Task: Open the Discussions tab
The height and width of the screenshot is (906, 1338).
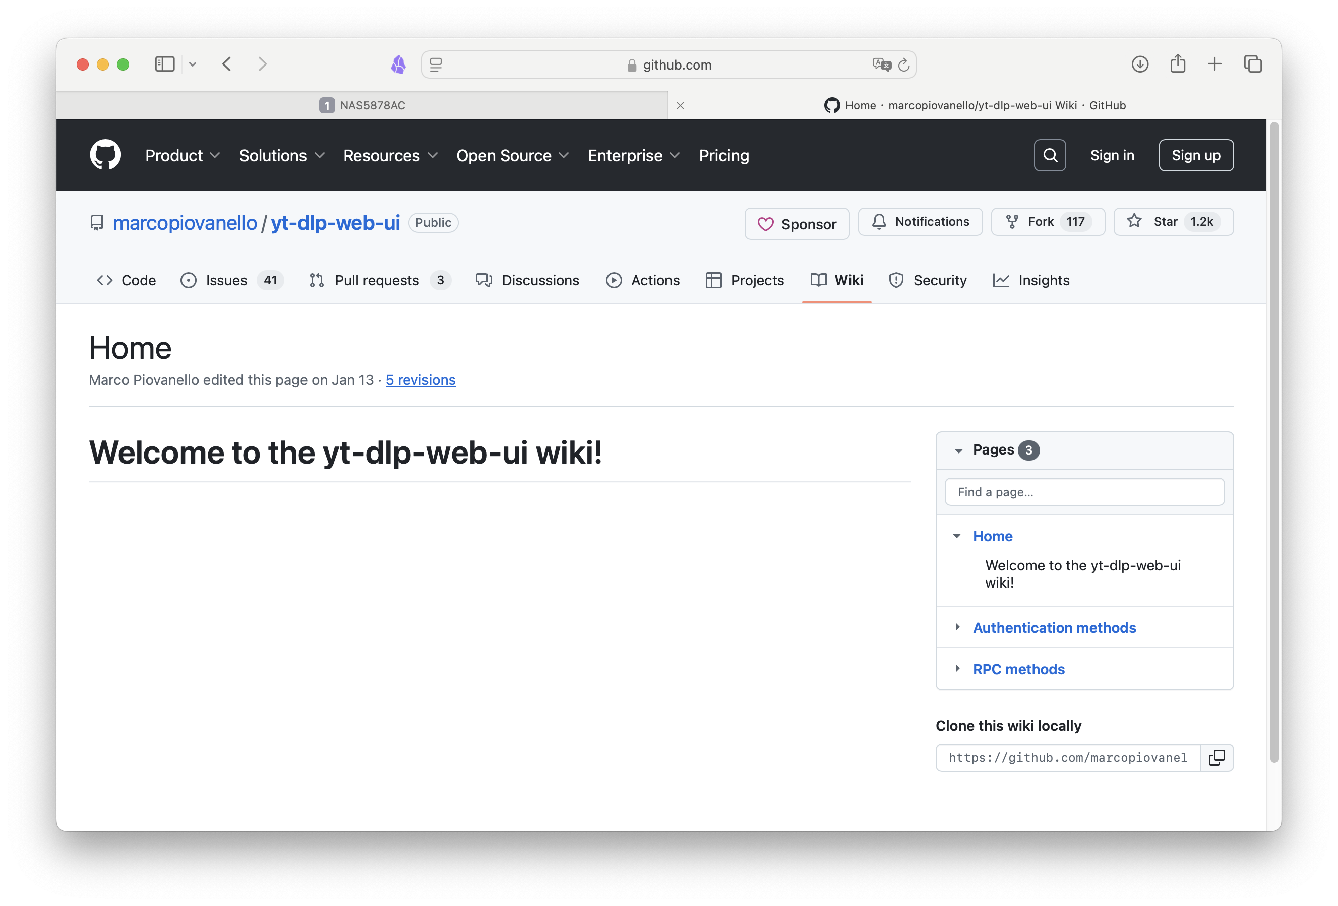Action: [527, 280]
